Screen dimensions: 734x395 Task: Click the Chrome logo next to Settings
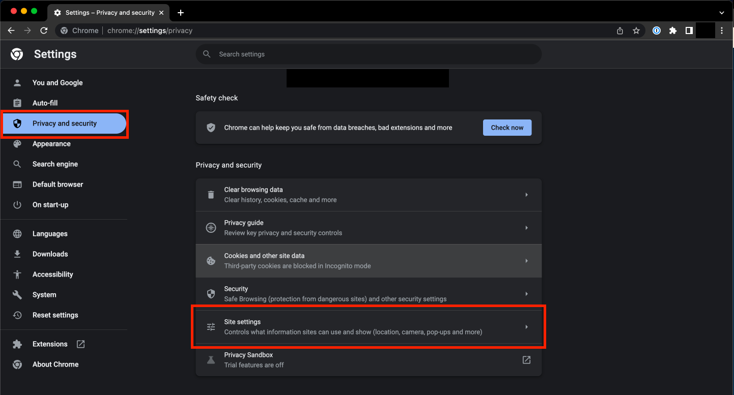pos(17,54)
